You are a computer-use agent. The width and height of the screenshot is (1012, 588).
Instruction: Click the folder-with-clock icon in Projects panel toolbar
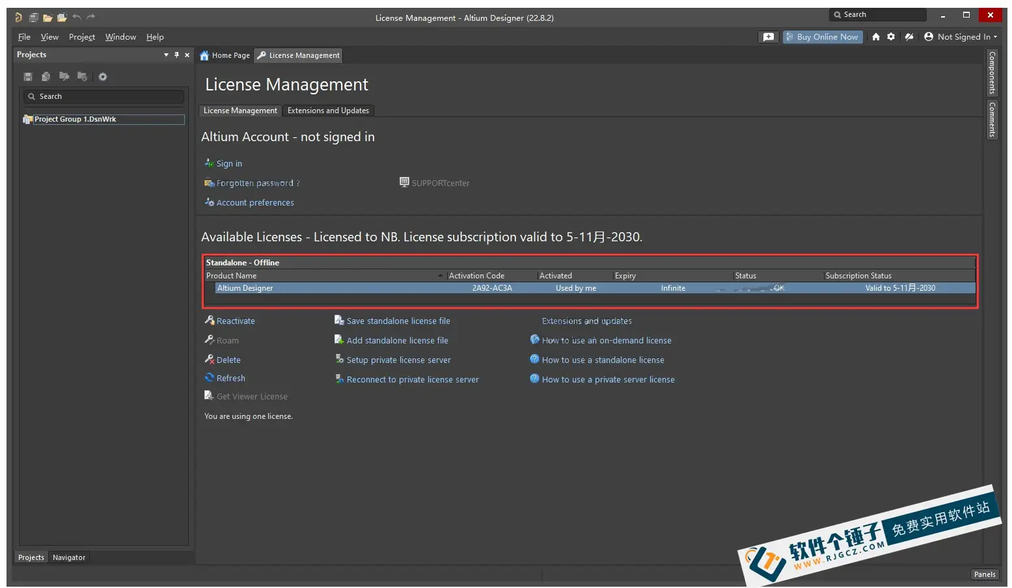pyautogui.click(x=82, y=77)
